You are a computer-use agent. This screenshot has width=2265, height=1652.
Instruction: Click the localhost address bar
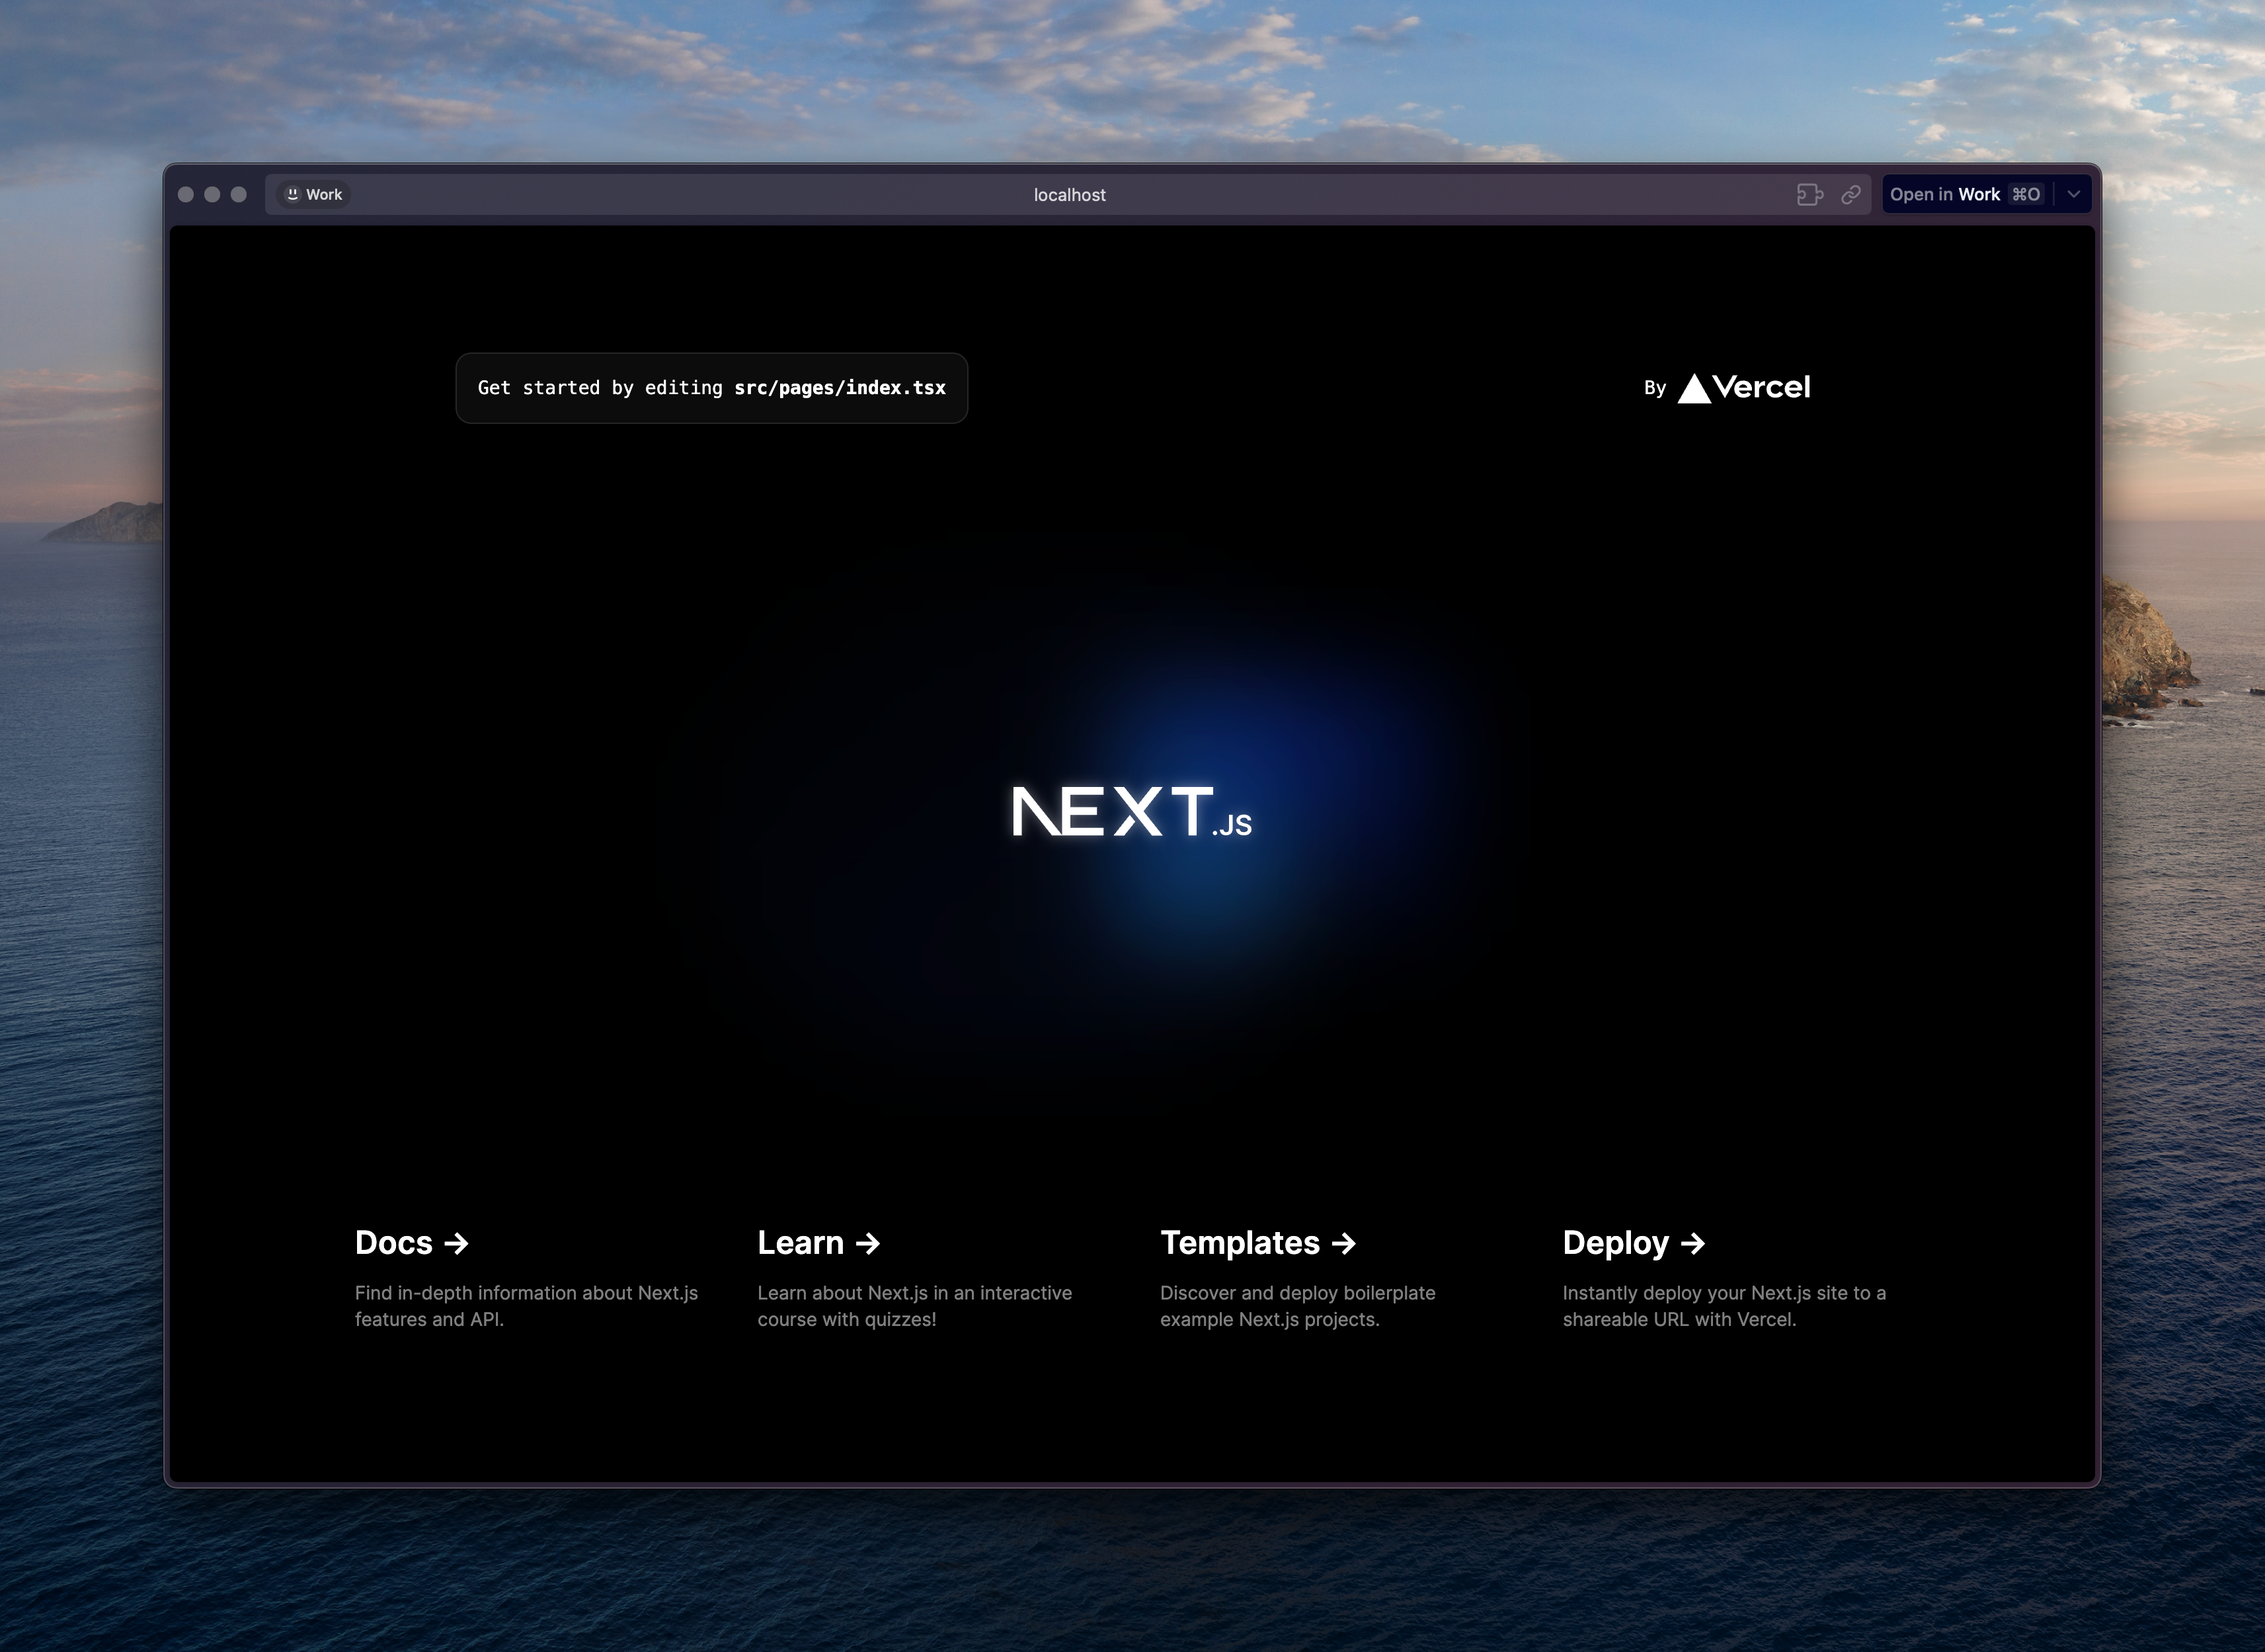coord(1068,194)
